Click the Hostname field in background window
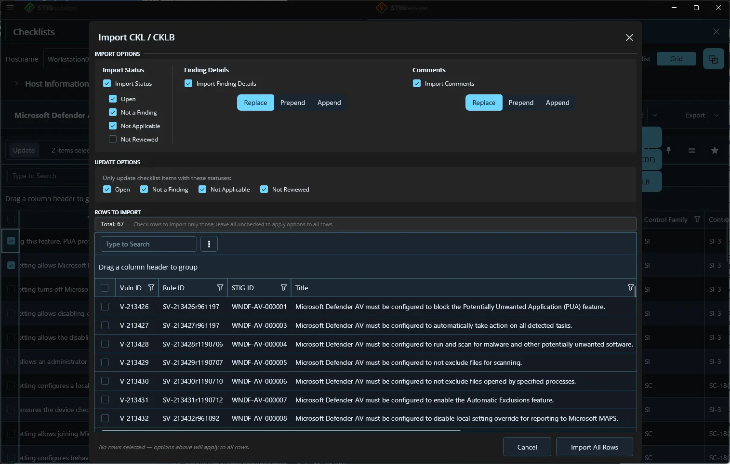 coord(66,59)
